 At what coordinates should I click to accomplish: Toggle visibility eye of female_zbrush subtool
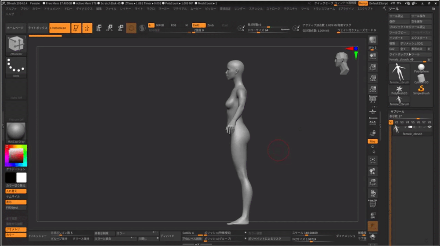pyautogui.click(x=429, y=127)
